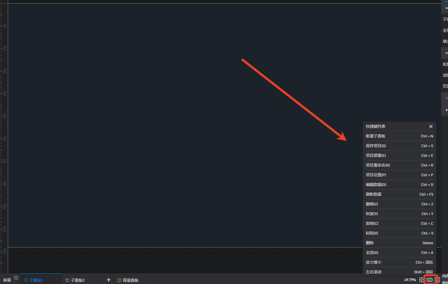Click the 项目部署(E) shortcut row
This screenshot has width=448, height=284.
pos(399,156)
